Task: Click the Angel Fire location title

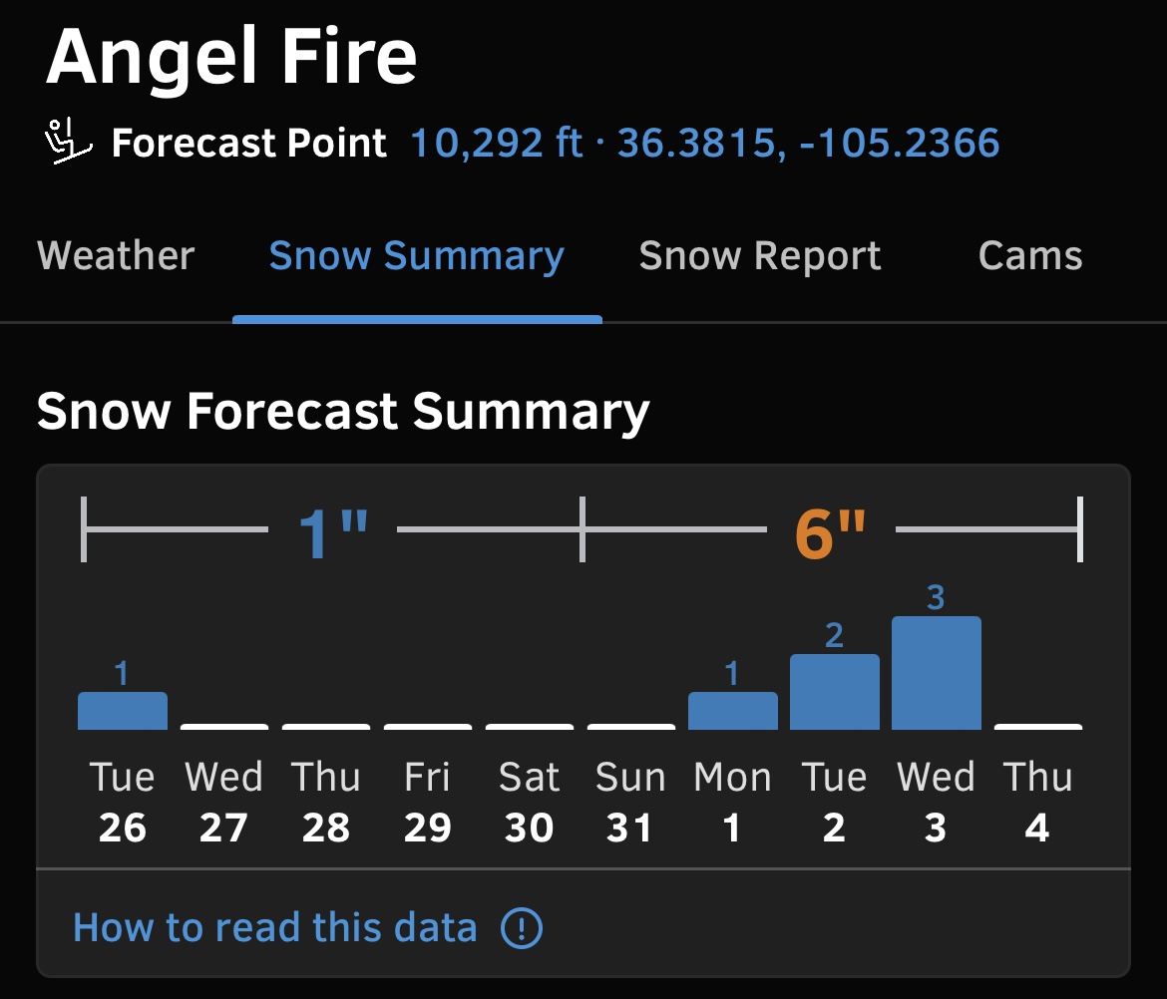Action: 231,57
